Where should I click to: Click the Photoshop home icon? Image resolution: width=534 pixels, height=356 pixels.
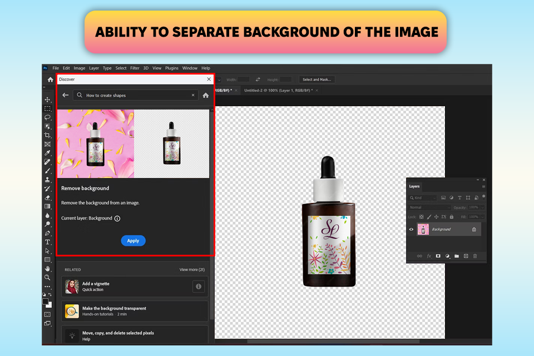click(x=51, y=80)
